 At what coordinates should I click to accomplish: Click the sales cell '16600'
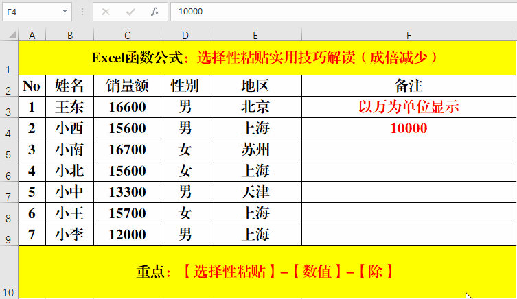(x=127, y=107)
